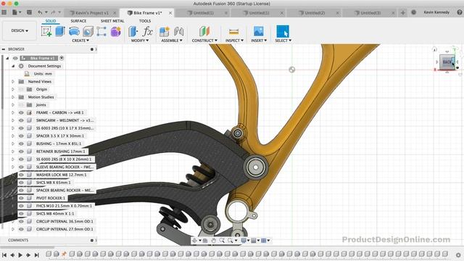Open the MODIFY dropdown menu
The image size is (464, 261).
coord(140,41)
